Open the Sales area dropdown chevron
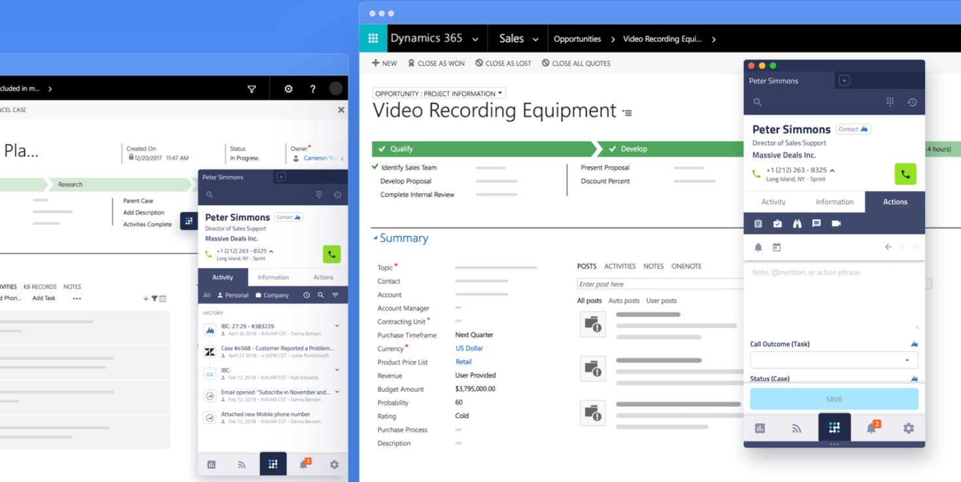The height and width of the screenshot is (482, 961). tap(535, 40)
